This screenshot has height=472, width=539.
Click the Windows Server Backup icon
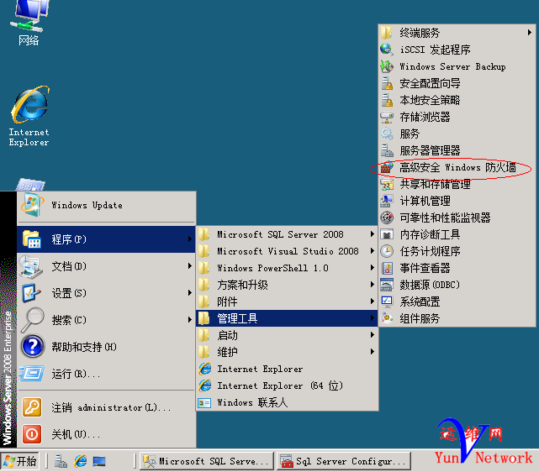coord(387,66)
